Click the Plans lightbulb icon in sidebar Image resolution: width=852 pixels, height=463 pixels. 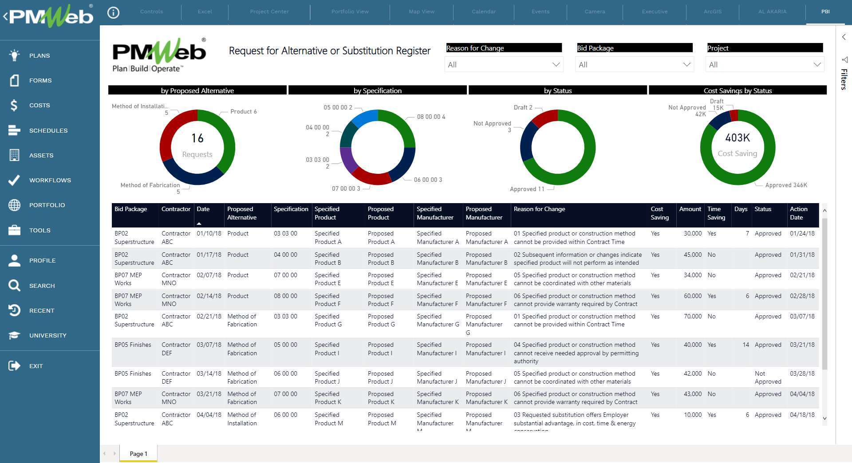15,55
